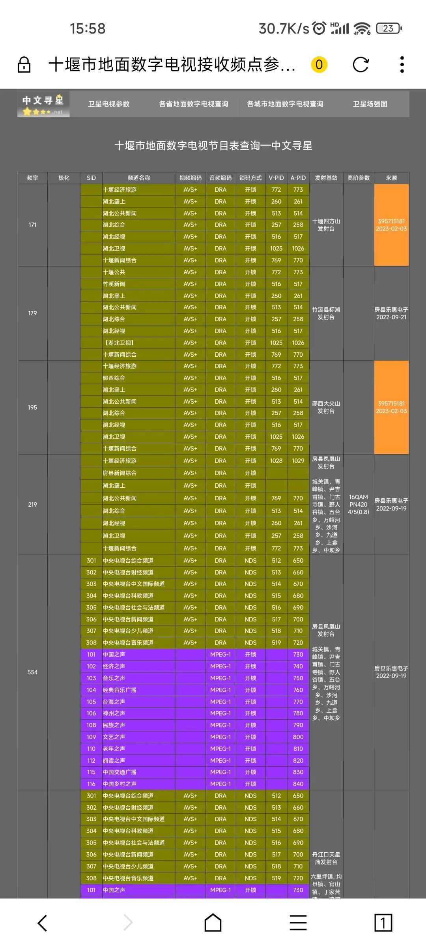Open the hamburger menu in bottom bar
The width and height of the screenshot is (426, 947).
[x=298, y=923]
